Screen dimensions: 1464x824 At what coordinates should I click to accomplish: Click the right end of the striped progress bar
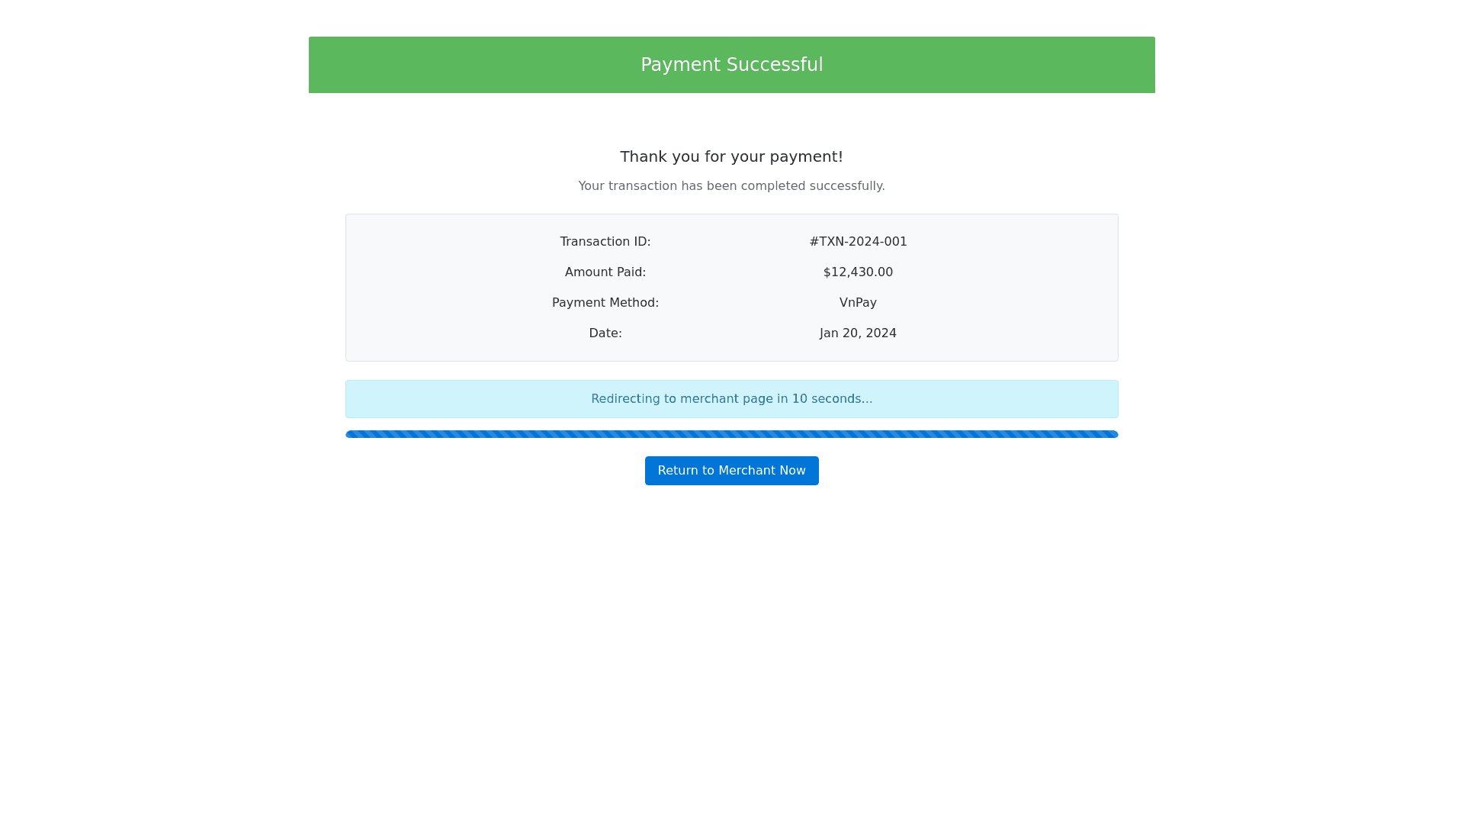(x=1112, y=434)
